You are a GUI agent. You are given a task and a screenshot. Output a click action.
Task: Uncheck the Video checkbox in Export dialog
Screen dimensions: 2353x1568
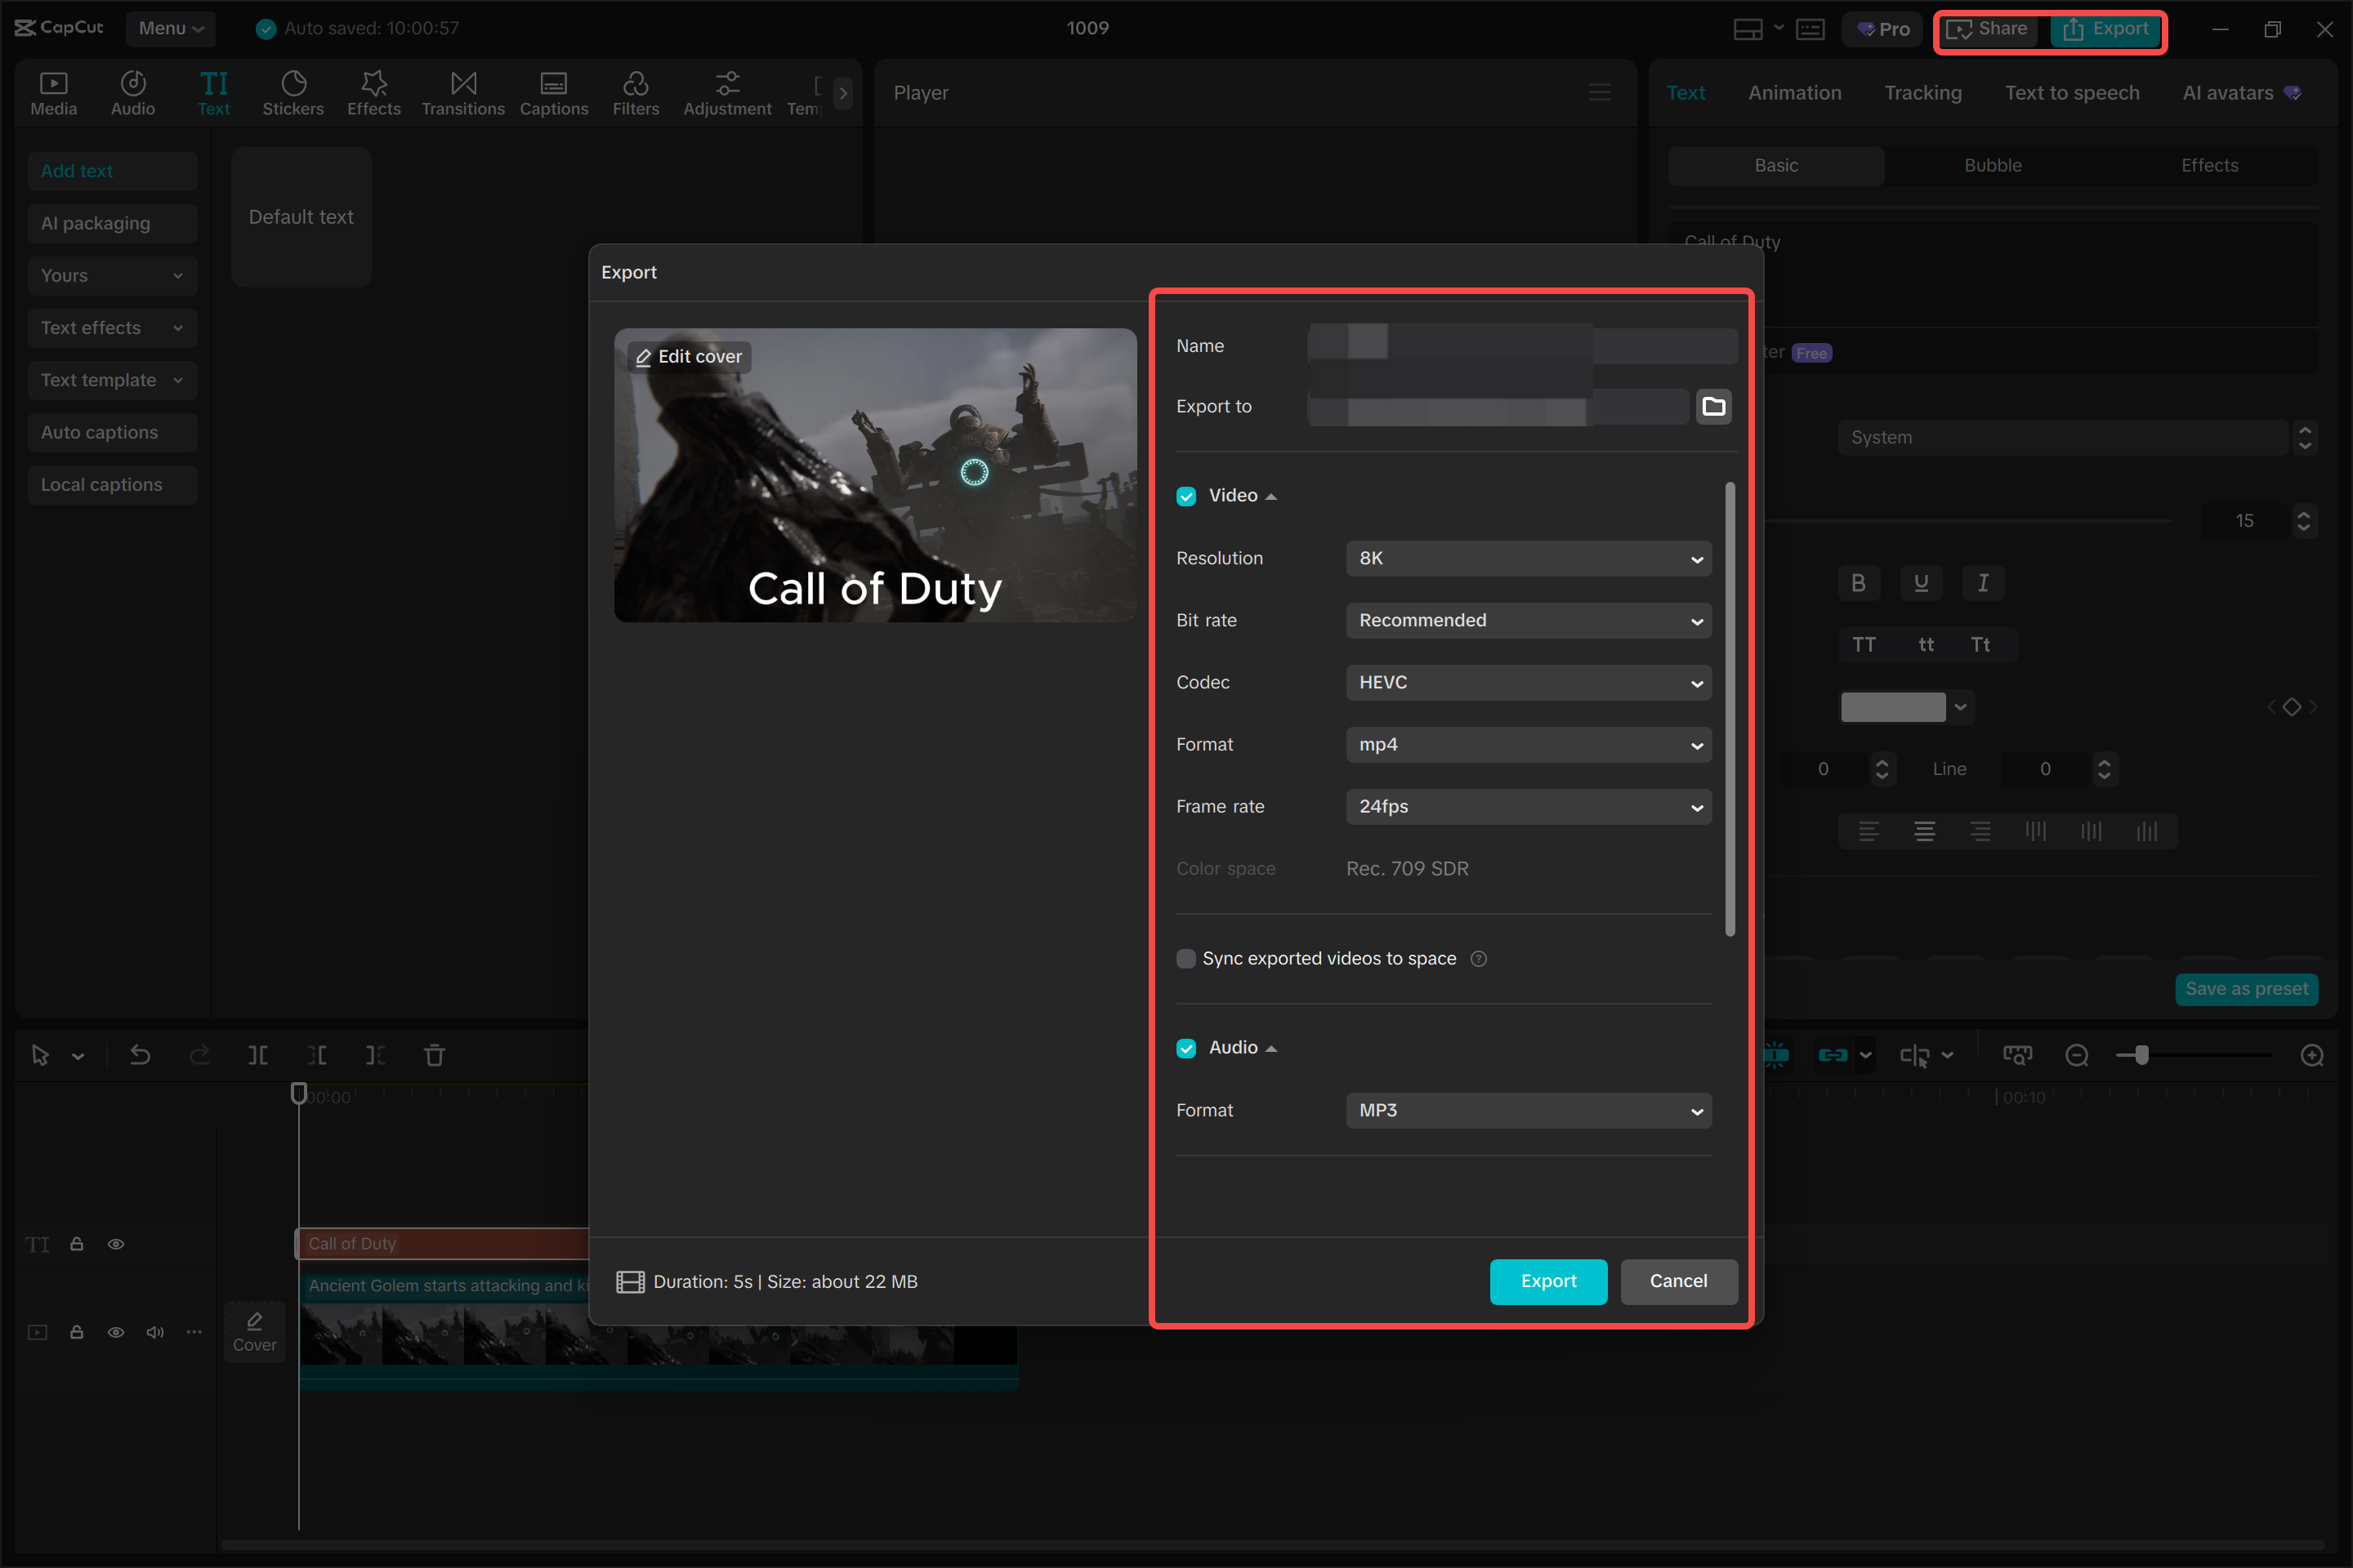coord(1185,495)
